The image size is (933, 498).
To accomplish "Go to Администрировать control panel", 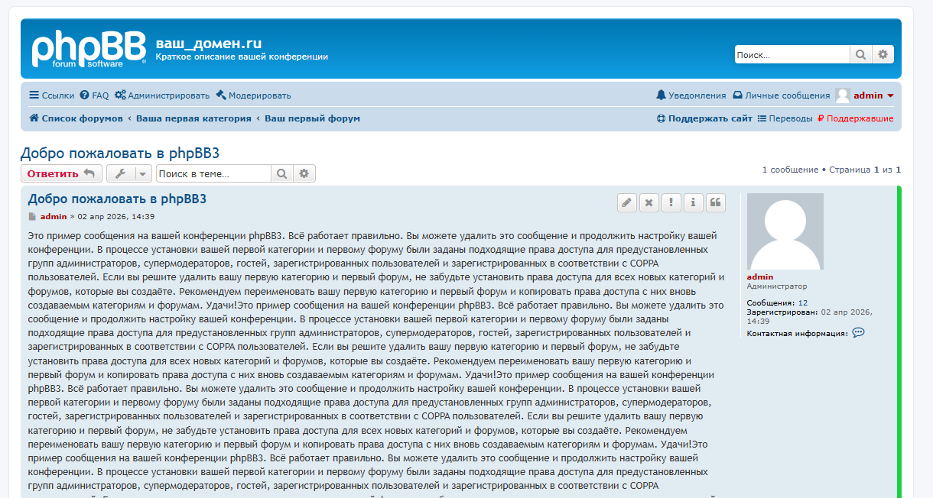I will [x=161, y=95].
